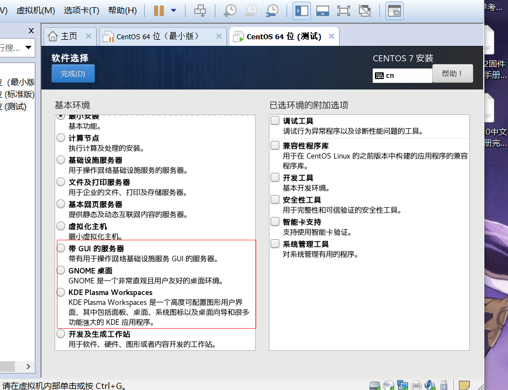This screenshot has width=508, height=390.
Task: Close the CentOS 64 位 (测试) tab
Action: [x=331, y=36]
